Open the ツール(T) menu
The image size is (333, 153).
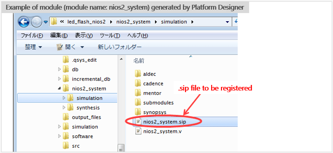click(x=110, y=36)
